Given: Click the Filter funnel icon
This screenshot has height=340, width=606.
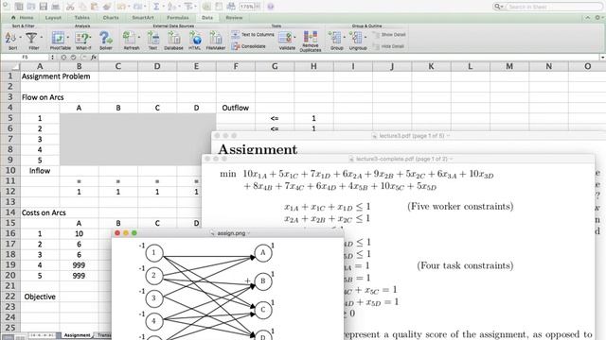Looking at the screenshot, I should [31, 38].
